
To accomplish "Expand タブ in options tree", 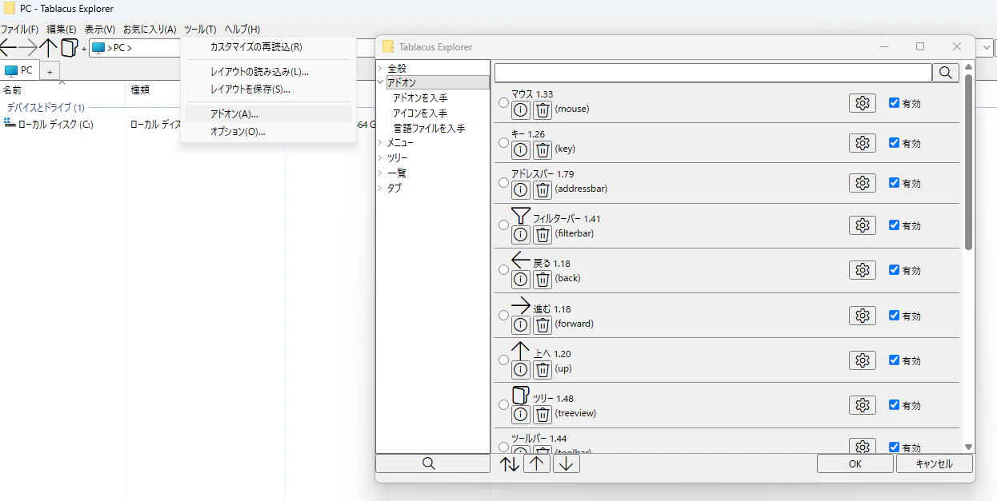I will click(381, 188).
